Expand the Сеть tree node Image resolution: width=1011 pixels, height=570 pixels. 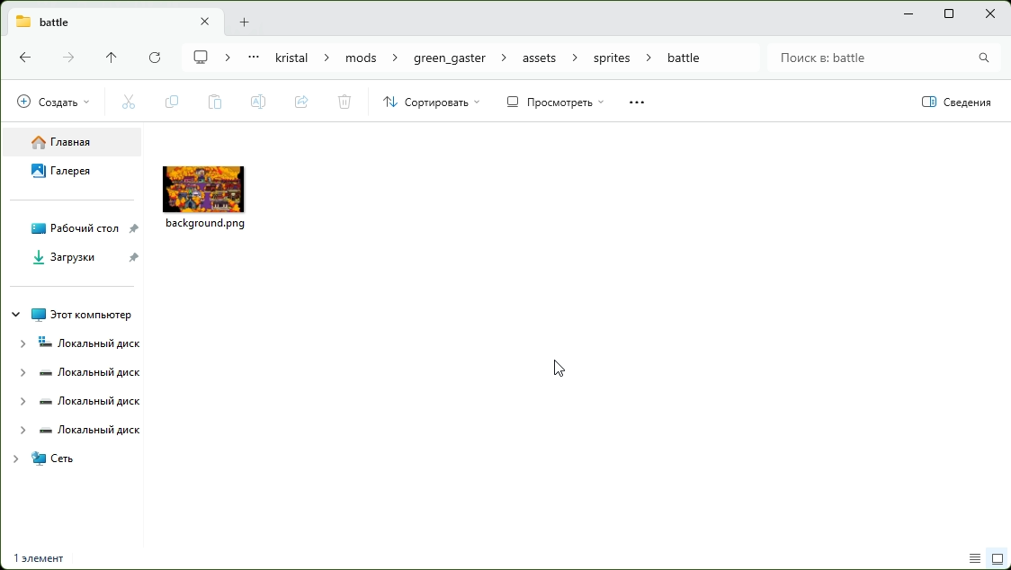pos(16,459)
